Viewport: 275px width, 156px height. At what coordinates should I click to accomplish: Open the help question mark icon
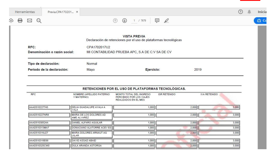(x=240, y=12)
